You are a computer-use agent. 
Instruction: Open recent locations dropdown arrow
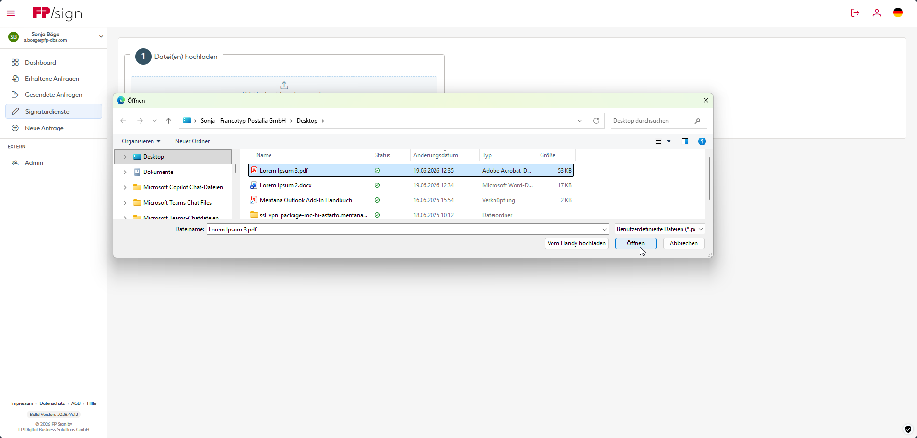click(x=154, y=121)
